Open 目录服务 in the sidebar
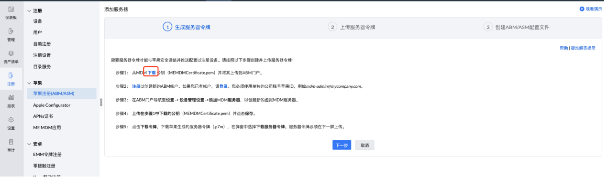This screenshot has height=177, width=606. tap(42, 66)
